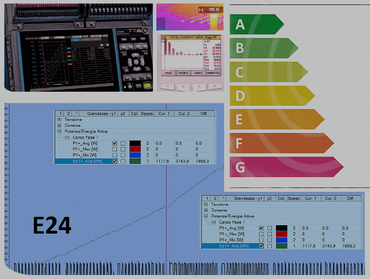The width and height of the screenshot is (370, 279).
Task: Click the B energy class arrow
Action: pos(263,48)
